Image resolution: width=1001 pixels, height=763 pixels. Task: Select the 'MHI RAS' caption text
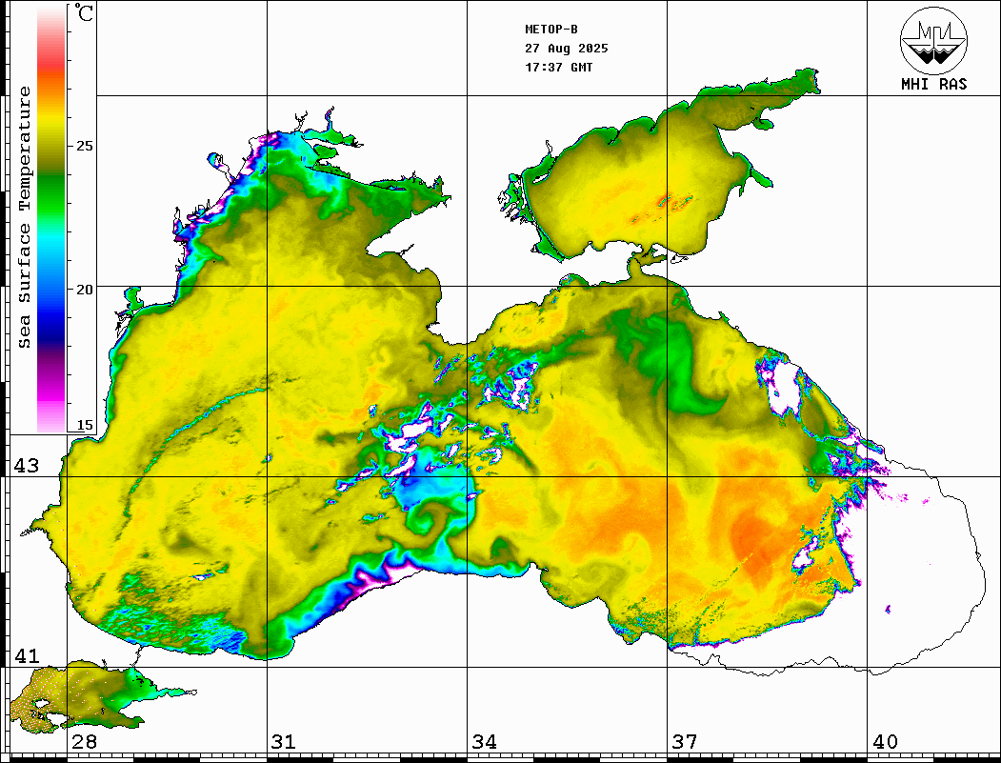pyautogui.click(x=934, y=84)
